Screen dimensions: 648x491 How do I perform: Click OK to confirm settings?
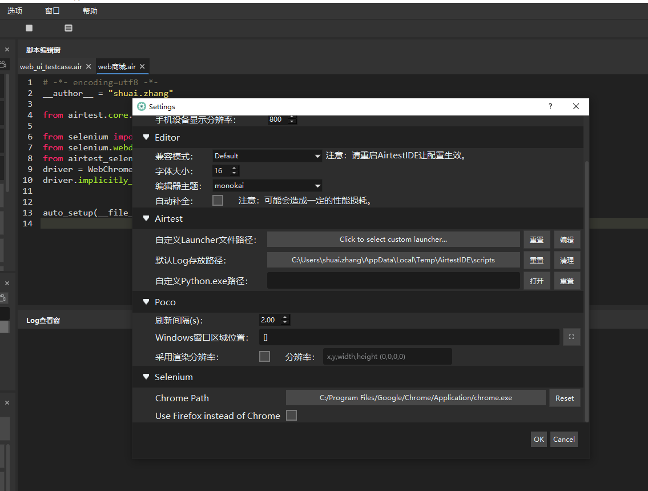coord(538,439)
